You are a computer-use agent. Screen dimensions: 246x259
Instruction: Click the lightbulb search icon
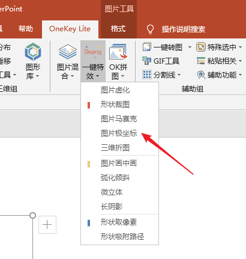pos(150,29)
